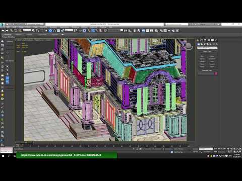Viewport: 242px width, 181px height.
Task: Toggle Restrict to Z axis constraint
Action: point(7,74)
